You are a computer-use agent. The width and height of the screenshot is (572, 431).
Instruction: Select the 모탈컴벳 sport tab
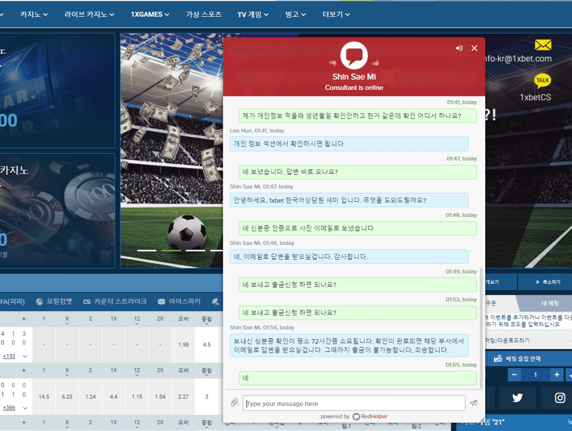54,302
